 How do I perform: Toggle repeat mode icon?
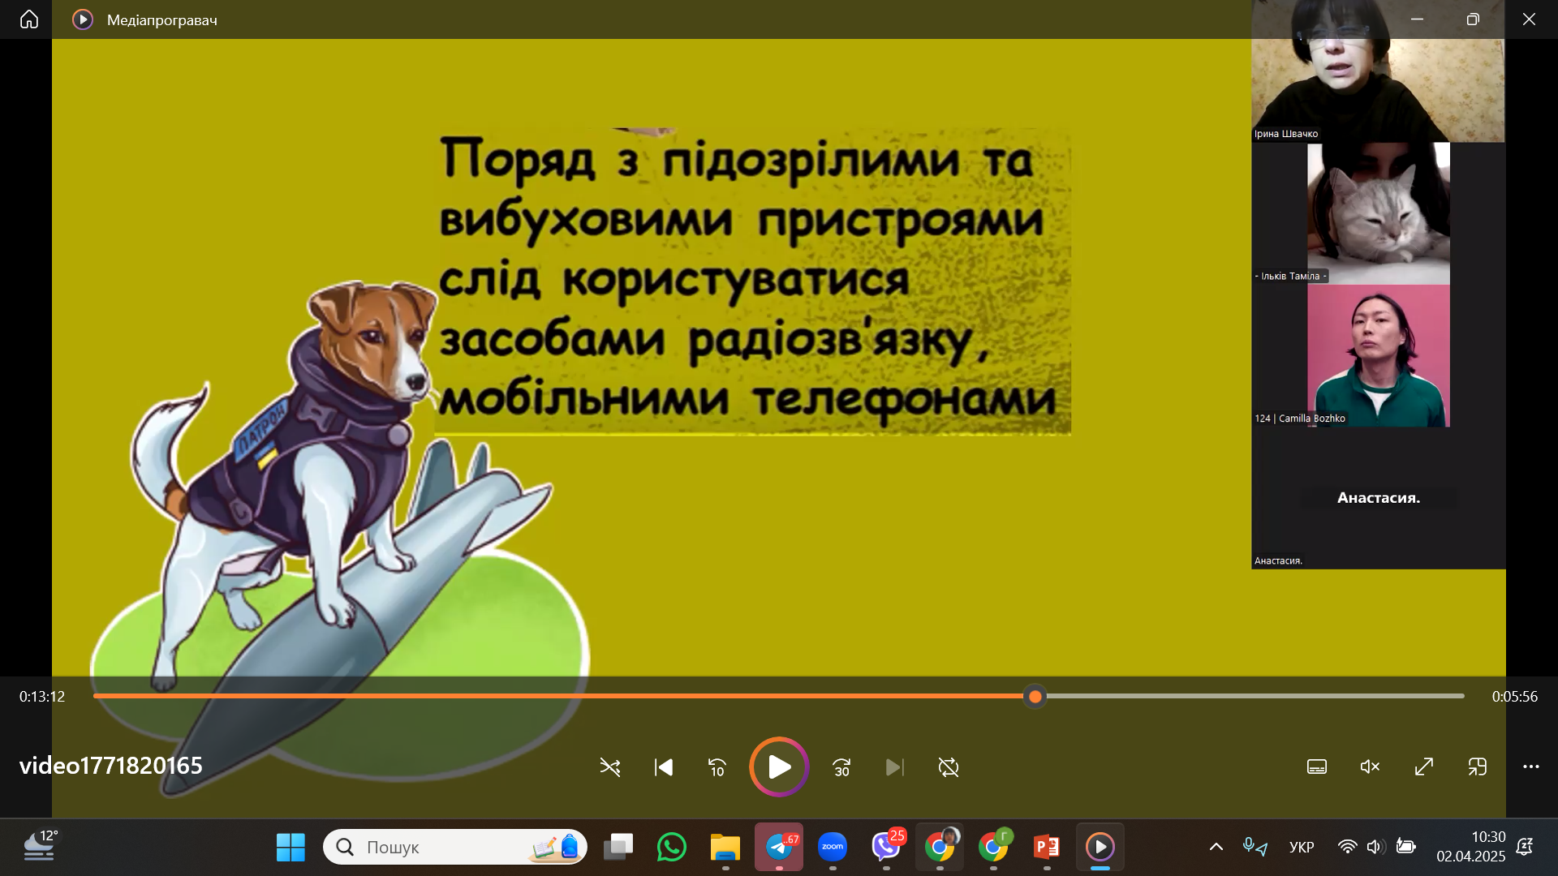coord(948,767)
